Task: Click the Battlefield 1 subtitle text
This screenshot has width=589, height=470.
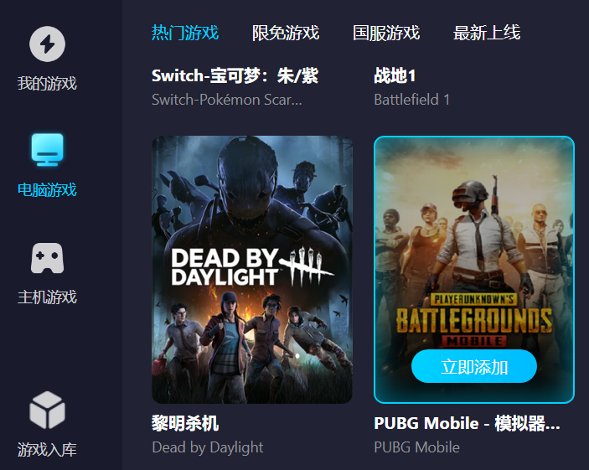Action: (411, 100)
